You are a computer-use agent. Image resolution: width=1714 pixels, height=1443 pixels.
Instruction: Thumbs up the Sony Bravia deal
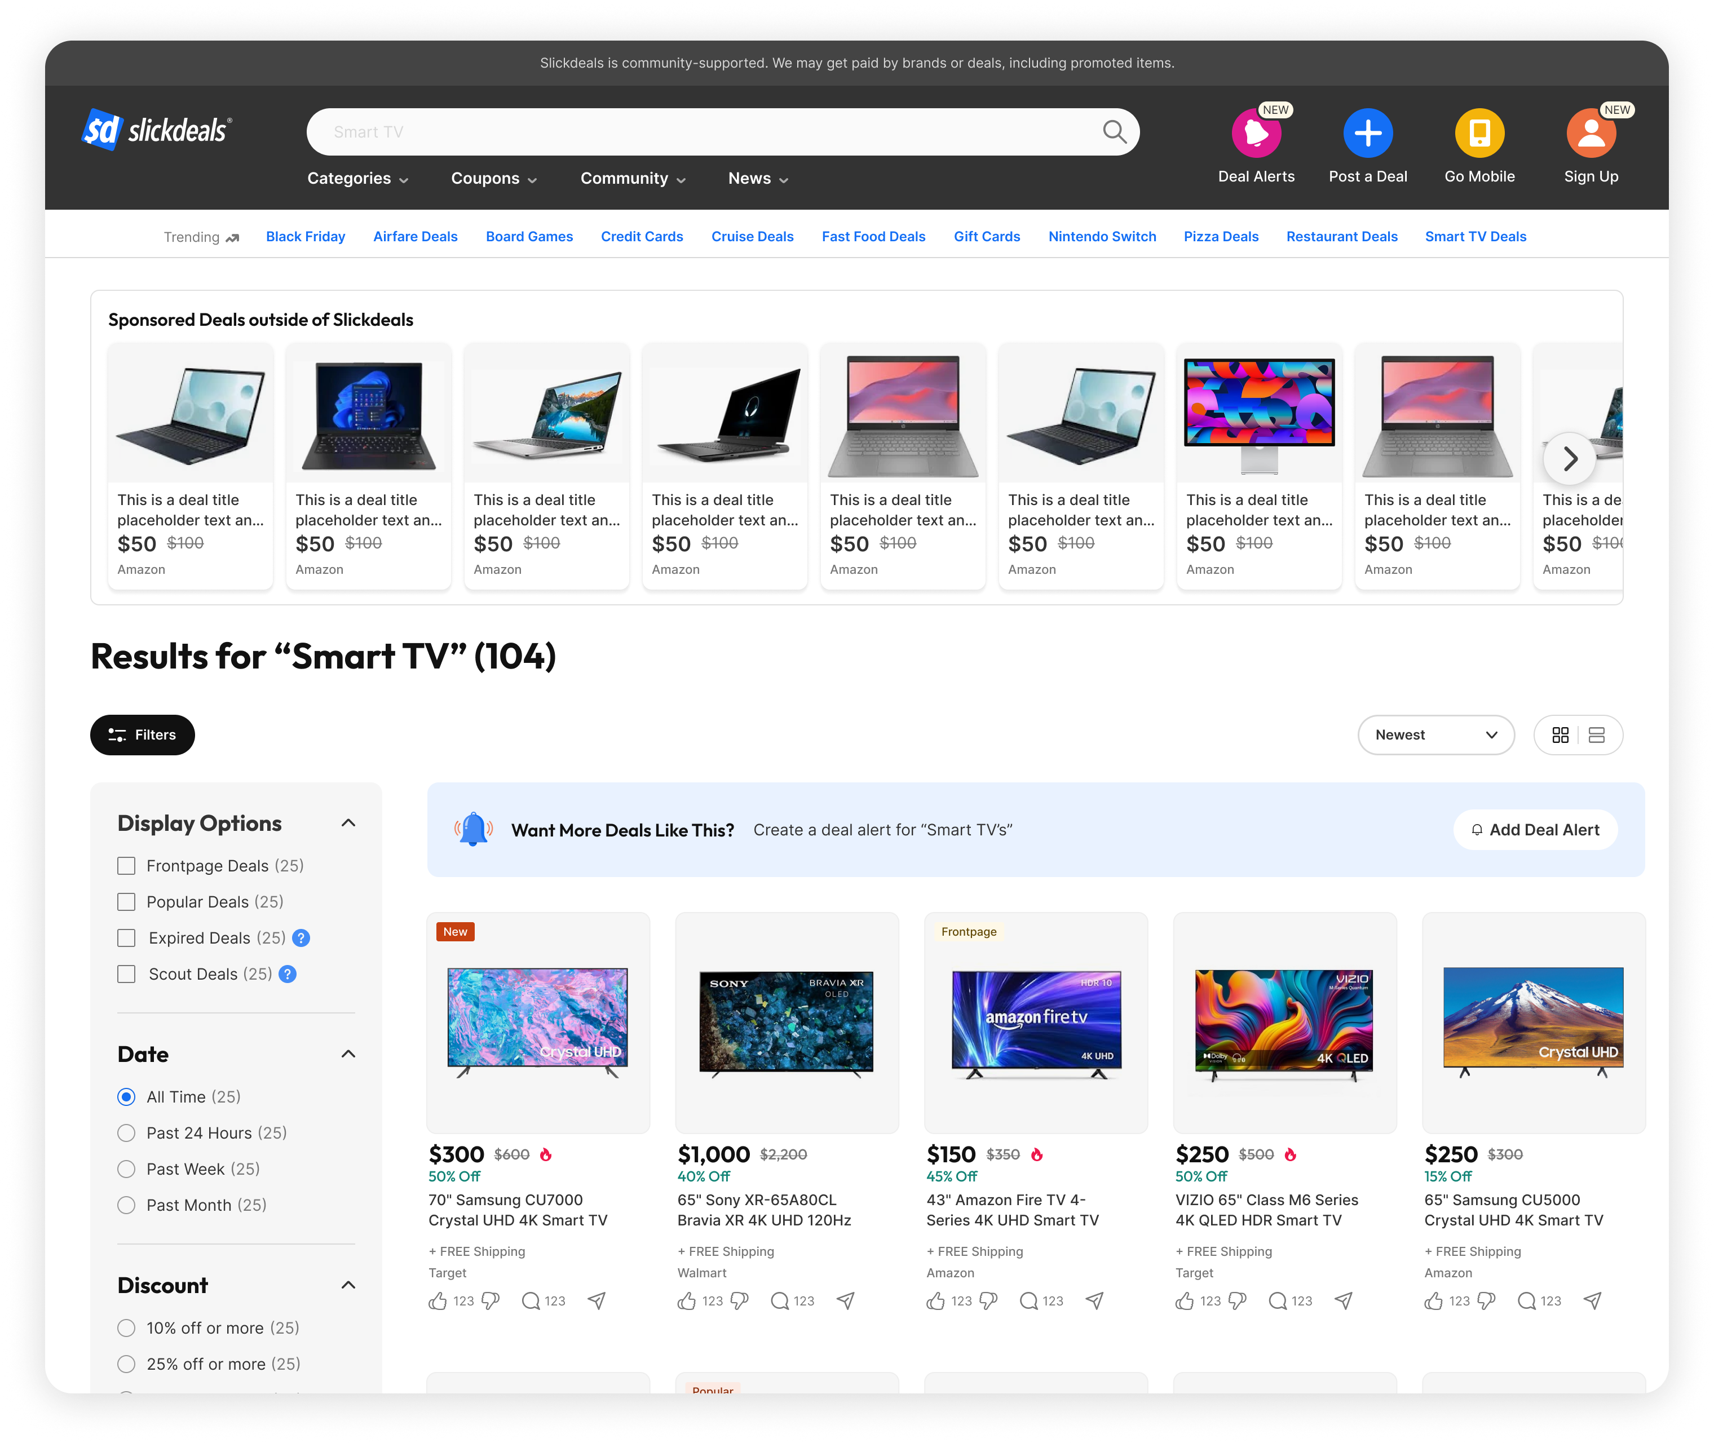click(x=686, y=1300)
